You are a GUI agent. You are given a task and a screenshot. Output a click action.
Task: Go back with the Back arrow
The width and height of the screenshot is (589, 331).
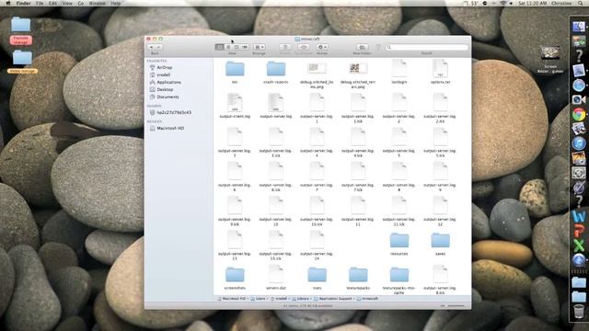(x=151, y=47)
